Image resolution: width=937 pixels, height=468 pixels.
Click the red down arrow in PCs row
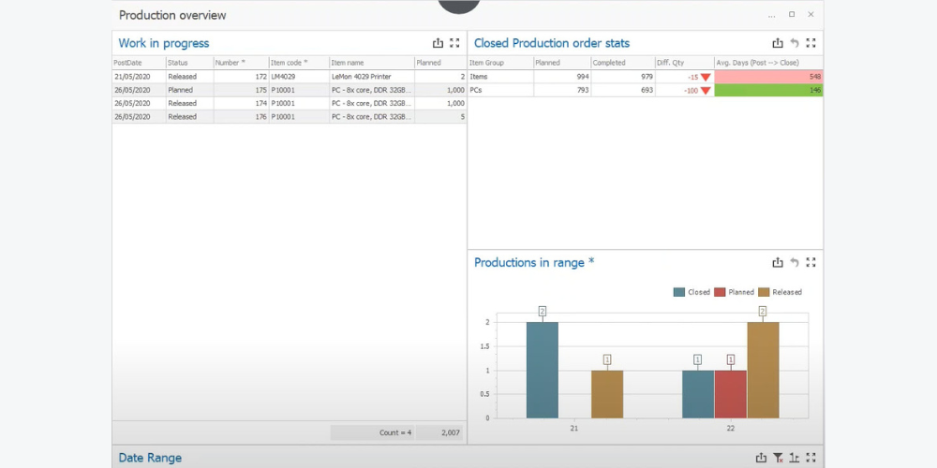(706, 91)
